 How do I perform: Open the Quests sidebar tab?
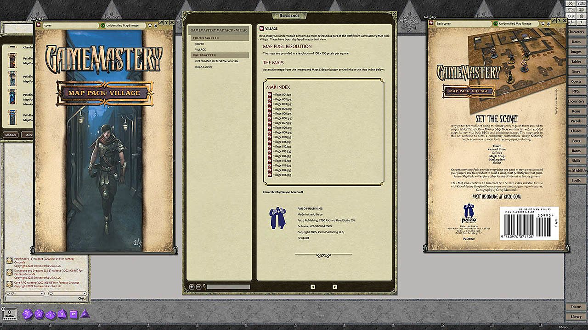(576, 82)
